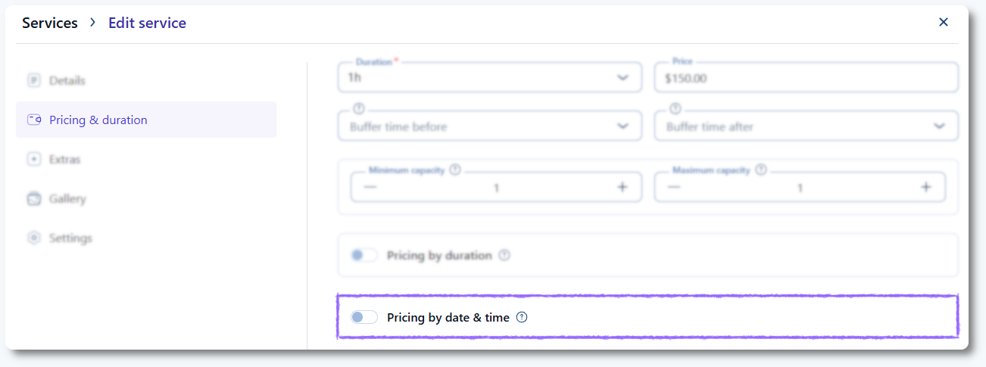Toggle the Pricing by duration switch
Image resolution: width=986 pixels, height=367 pixels.
pos(364,256)
